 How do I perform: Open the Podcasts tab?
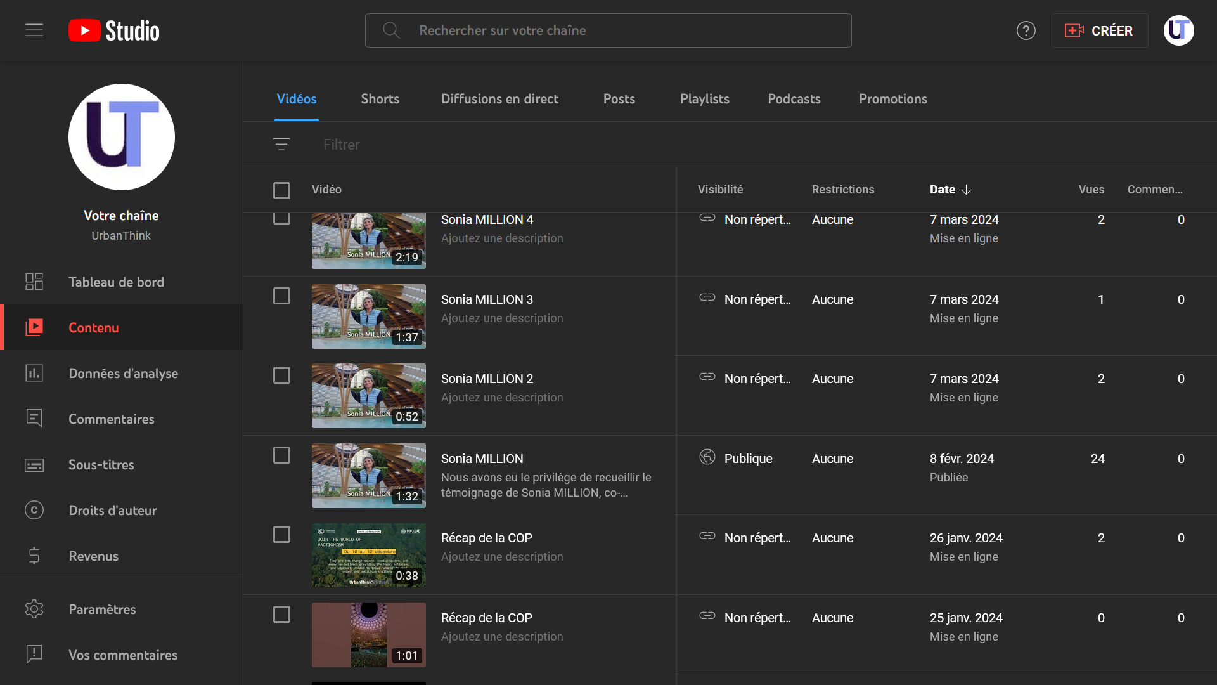(x=794, y=99)
